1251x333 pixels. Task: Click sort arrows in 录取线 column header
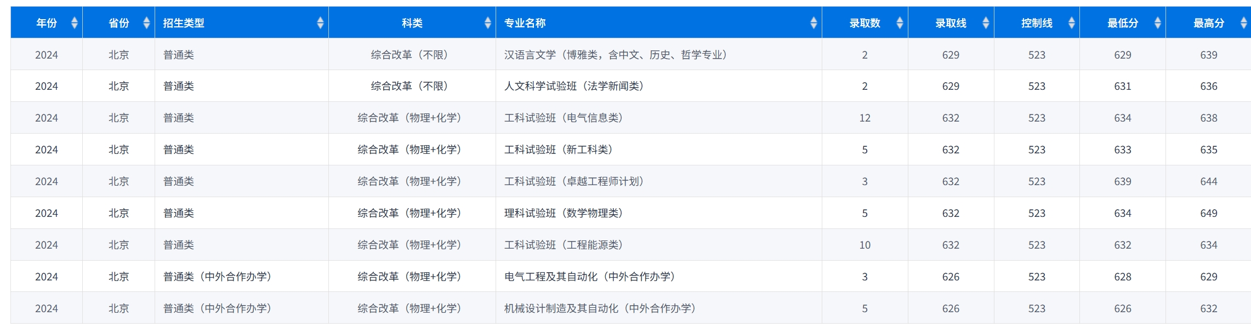(986, 23)
